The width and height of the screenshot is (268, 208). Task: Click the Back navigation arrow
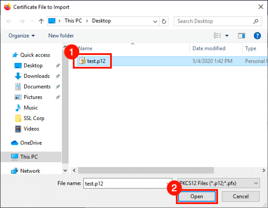9,21
